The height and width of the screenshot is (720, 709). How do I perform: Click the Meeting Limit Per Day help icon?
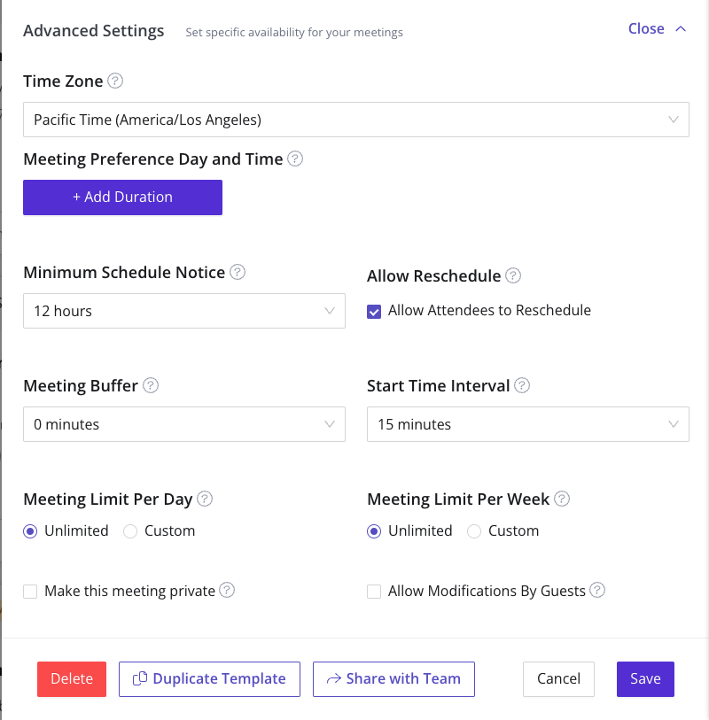[205, 499]
